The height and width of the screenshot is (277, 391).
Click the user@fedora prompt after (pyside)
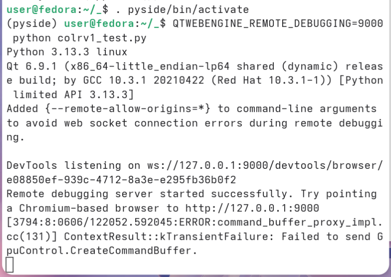click(x=99, y=23)
